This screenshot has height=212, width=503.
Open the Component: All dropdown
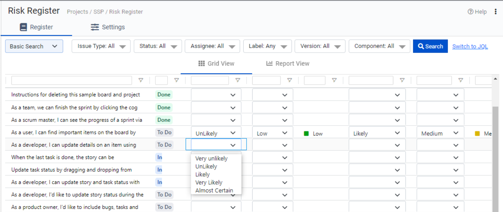tap(379, 46)
